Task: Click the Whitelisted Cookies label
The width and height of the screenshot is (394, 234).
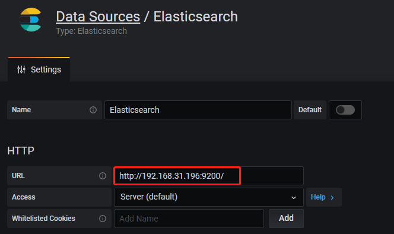Action: tap(43, 219)
